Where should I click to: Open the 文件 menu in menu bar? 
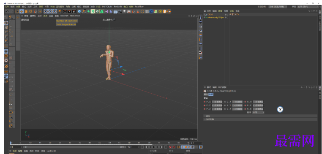point(7,7)
